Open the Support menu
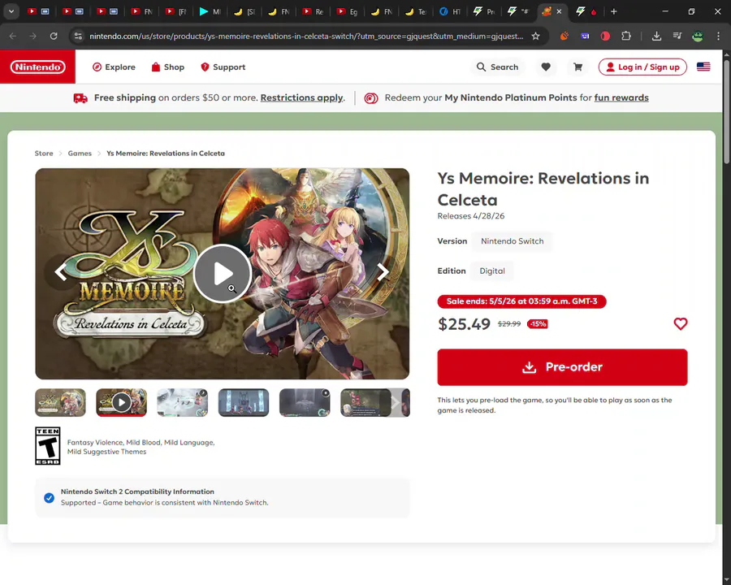 [x=223, y=67]
